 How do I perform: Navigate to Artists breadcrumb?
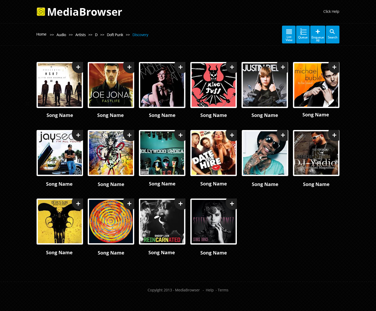point(80,35)
